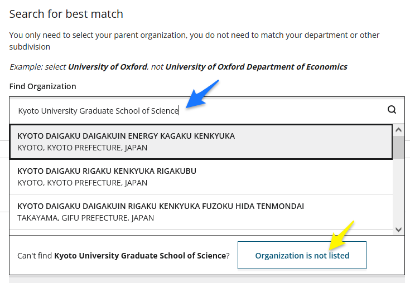
Task: Pick the Fuzoku Hida Tenmondai organization
Action: tap(201, 212)
